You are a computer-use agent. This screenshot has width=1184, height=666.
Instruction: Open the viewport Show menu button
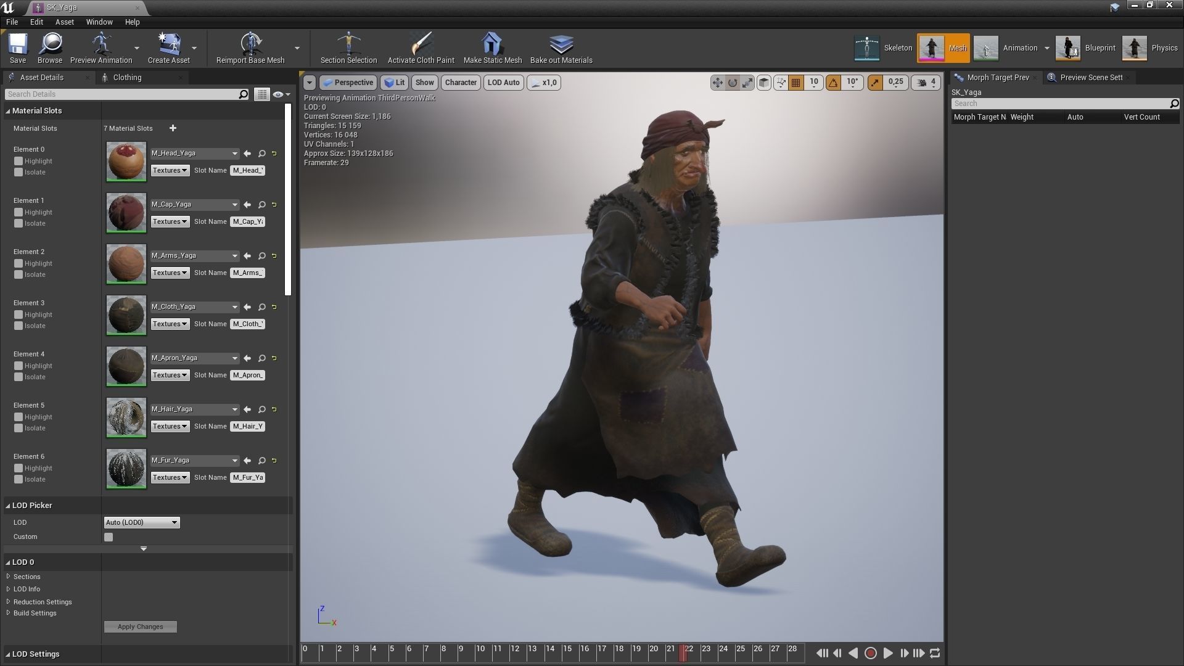pyautogui.click(x=424, y=83)
